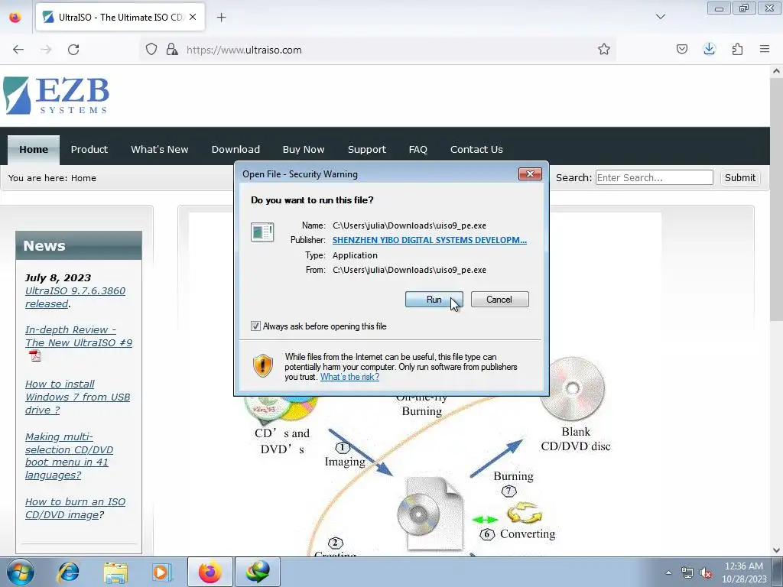The width and height of the screenshot is (783, 587).
Task: Click the Blank CD/DVD disc image
Action: point(573,388)
